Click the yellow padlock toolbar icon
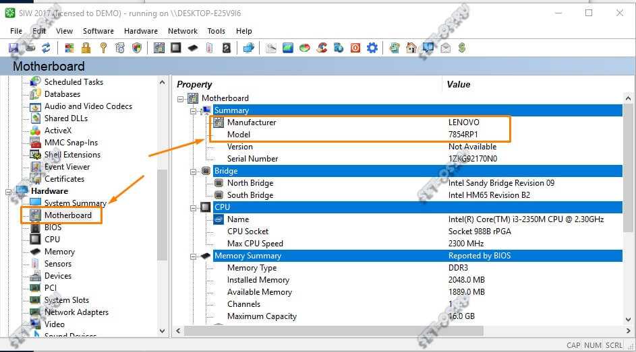This screenshot has width=636, height=352. 86,48
